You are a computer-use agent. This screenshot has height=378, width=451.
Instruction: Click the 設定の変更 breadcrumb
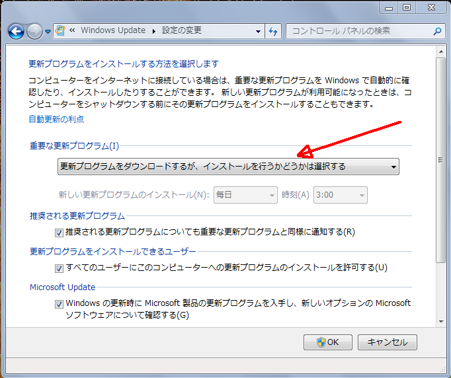click(x=182, y=30)
